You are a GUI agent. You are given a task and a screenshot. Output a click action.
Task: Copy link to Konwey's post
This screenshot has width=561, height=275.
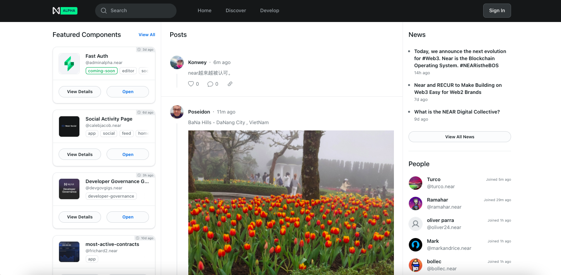click(230, 84)
